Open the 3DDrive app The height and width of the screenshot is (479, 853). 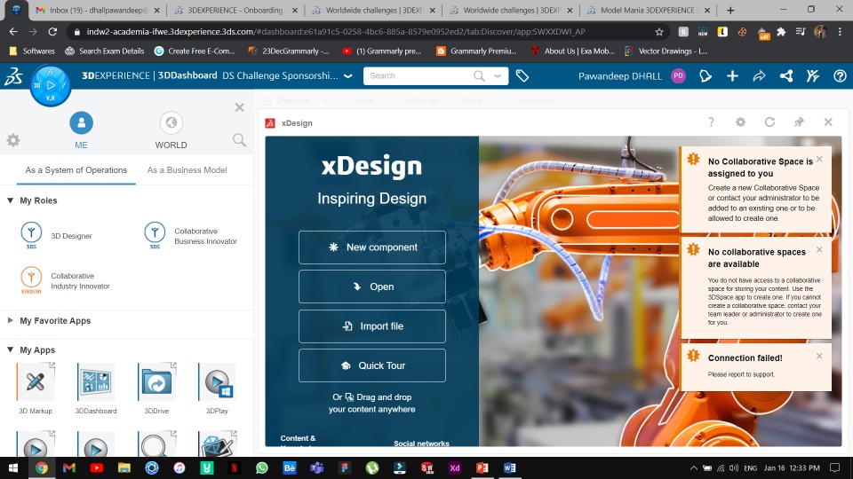point(156,381)
